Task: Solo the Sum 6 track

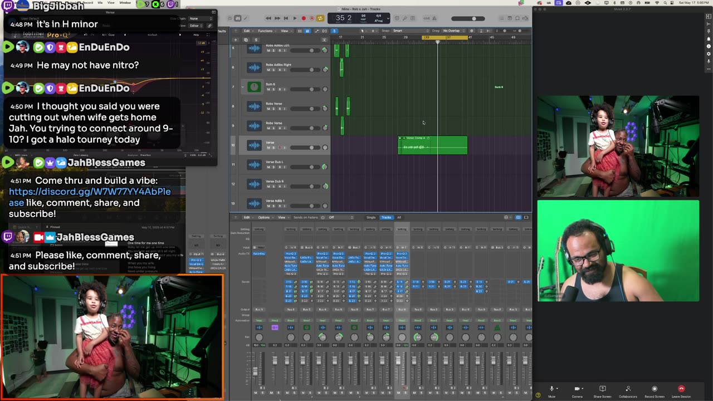Action: pyautogui.click(x=274, y=89)
